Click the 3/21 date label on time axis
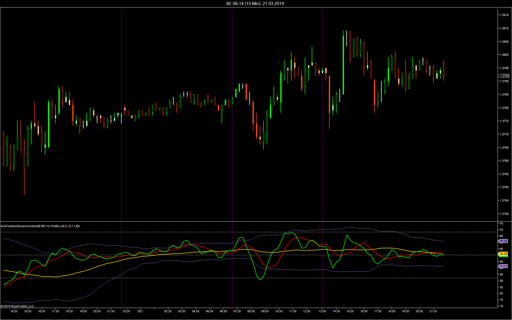Screen dimensions: 512x320 tap(140, 311)
